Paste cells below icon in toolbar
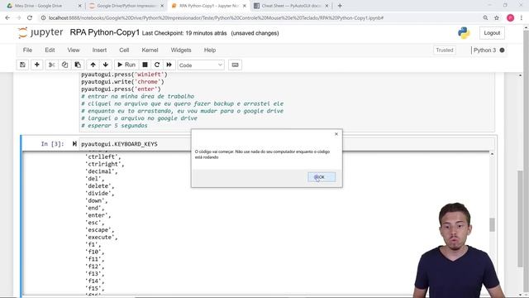Screen dimensions: 529x298 point(78,65)
